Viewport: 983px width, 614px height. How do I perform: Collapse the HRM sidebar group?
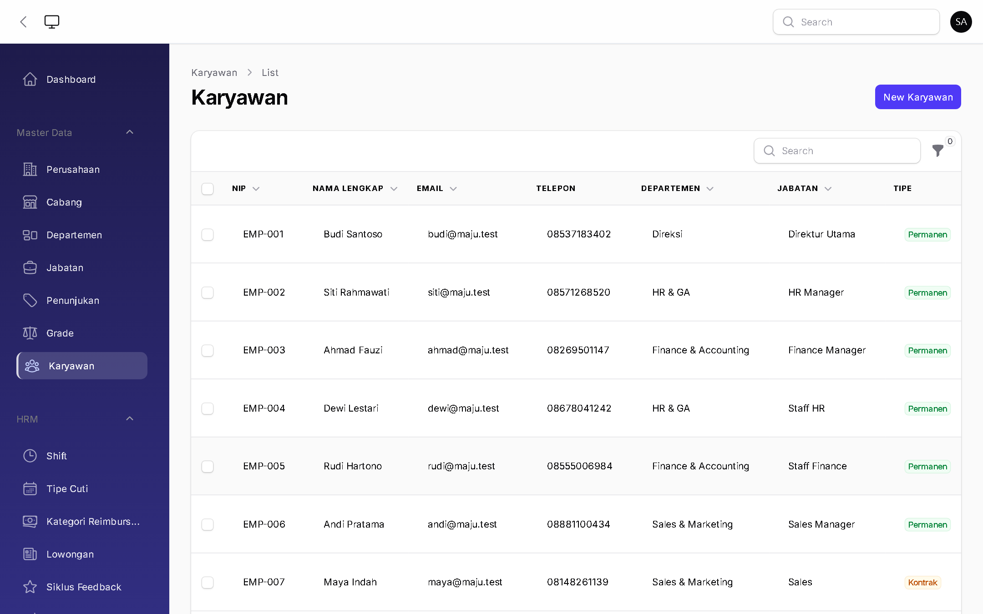130,419
